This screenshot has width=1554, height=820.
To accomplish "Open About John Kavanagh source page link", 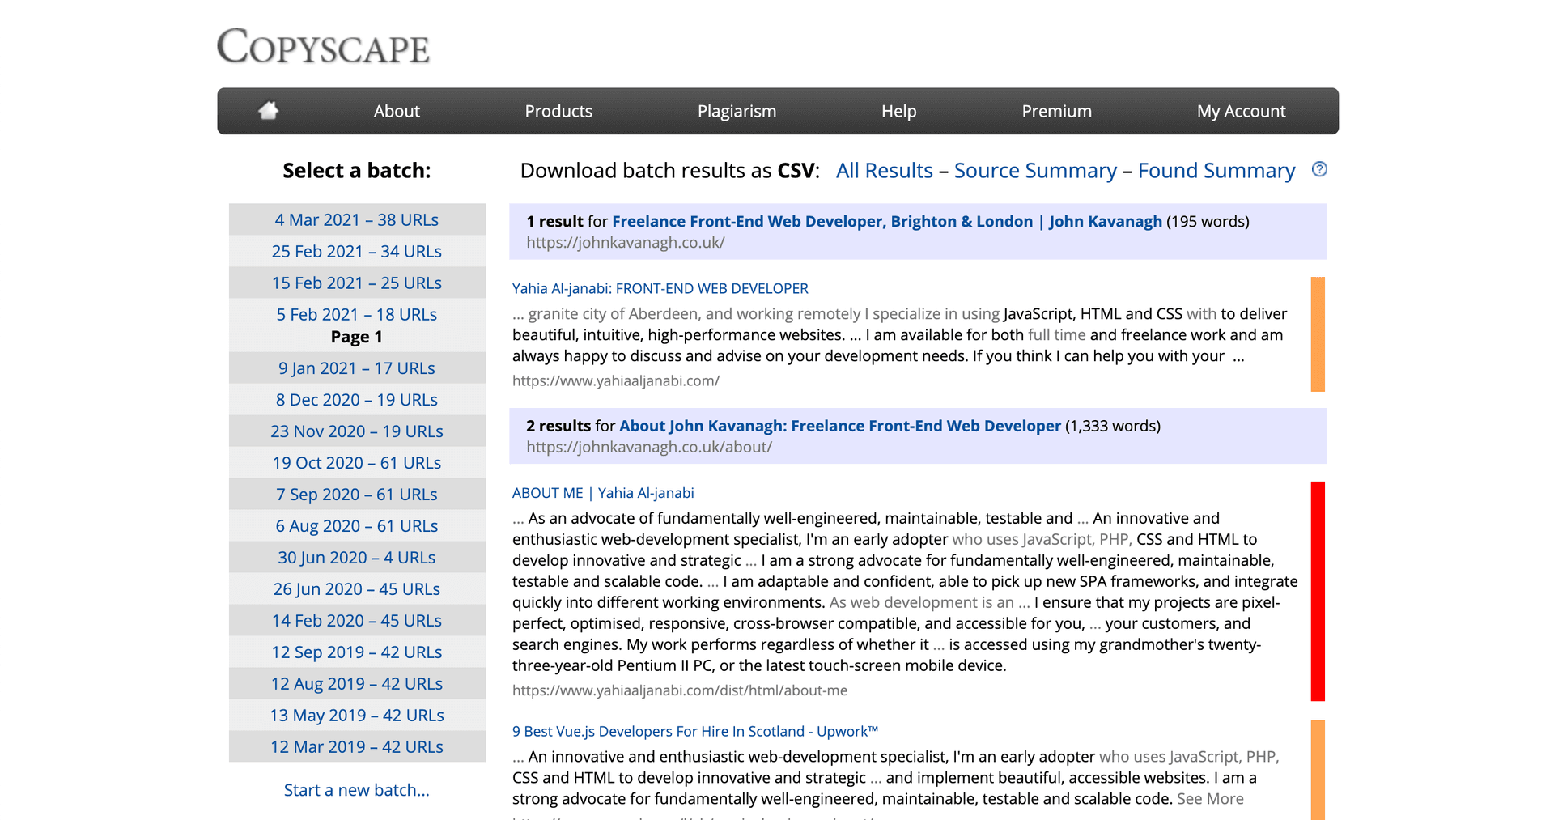I will pyautogui.click(x=840, y=426).
